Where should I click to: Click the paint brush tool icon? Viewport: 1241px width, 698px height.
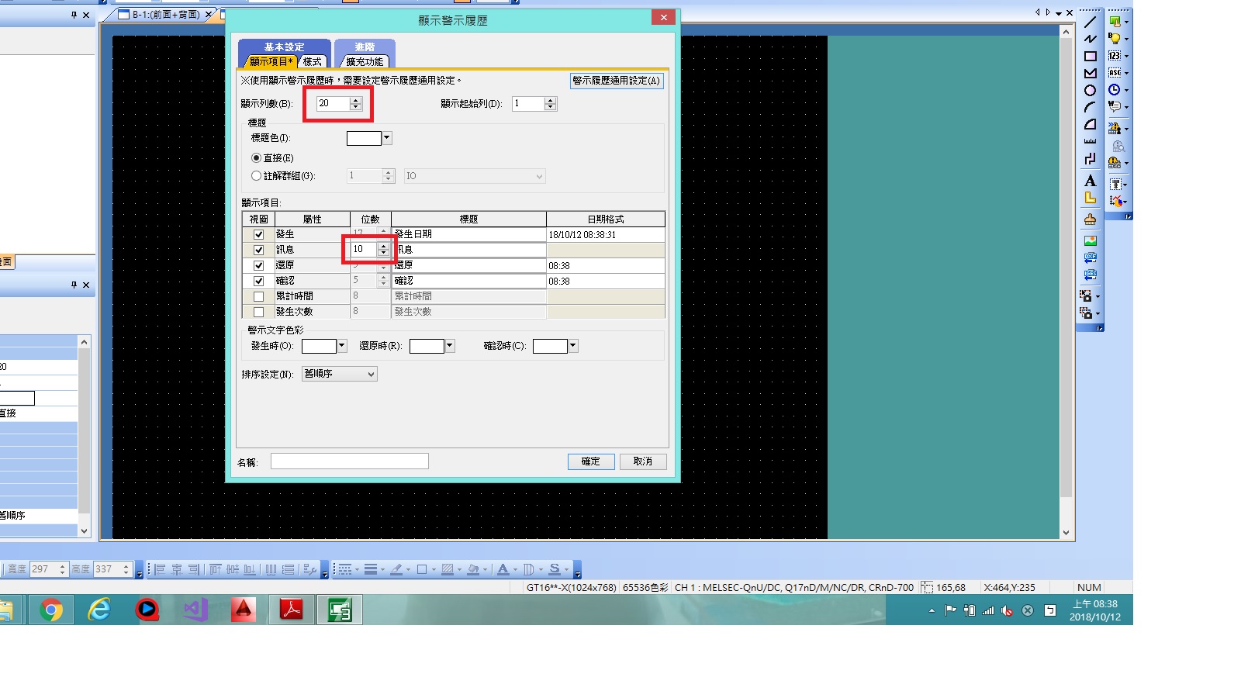tap(1090, 219)
